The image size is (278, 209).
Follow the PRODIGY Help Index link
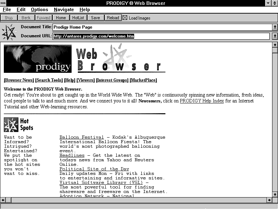point(202,101)
